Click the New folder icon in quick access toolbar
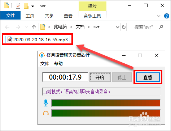Image resolution: width=171 pixels, height=131 pixels. click(26, 6)
